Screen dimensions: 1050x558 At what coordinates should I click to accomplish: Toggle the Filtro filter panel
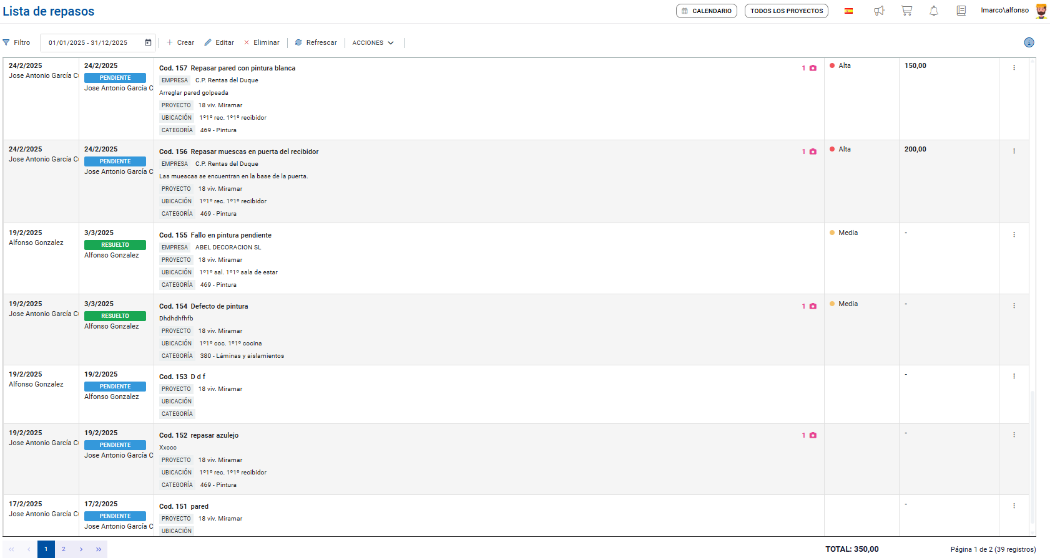tap(17, 42)
